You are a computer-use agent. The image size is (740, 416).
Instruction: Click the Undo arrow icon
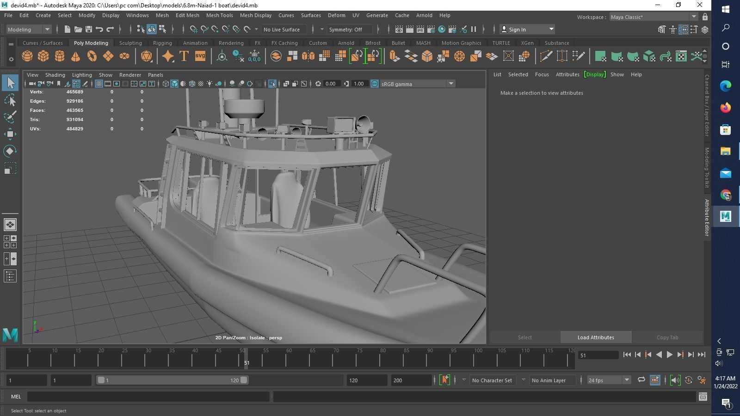click(99, 29)
